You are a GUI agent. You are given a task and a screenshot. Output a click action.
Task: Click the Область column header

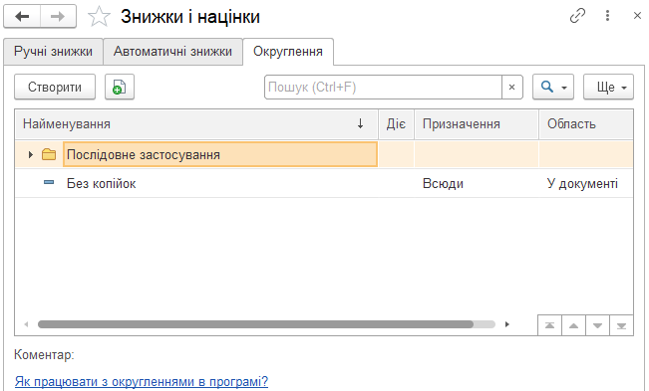point(586,123)
